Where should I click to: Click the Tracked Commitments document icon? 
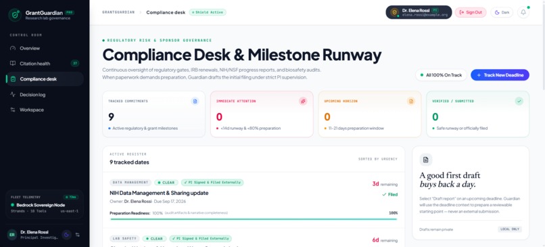pos(195,102)
